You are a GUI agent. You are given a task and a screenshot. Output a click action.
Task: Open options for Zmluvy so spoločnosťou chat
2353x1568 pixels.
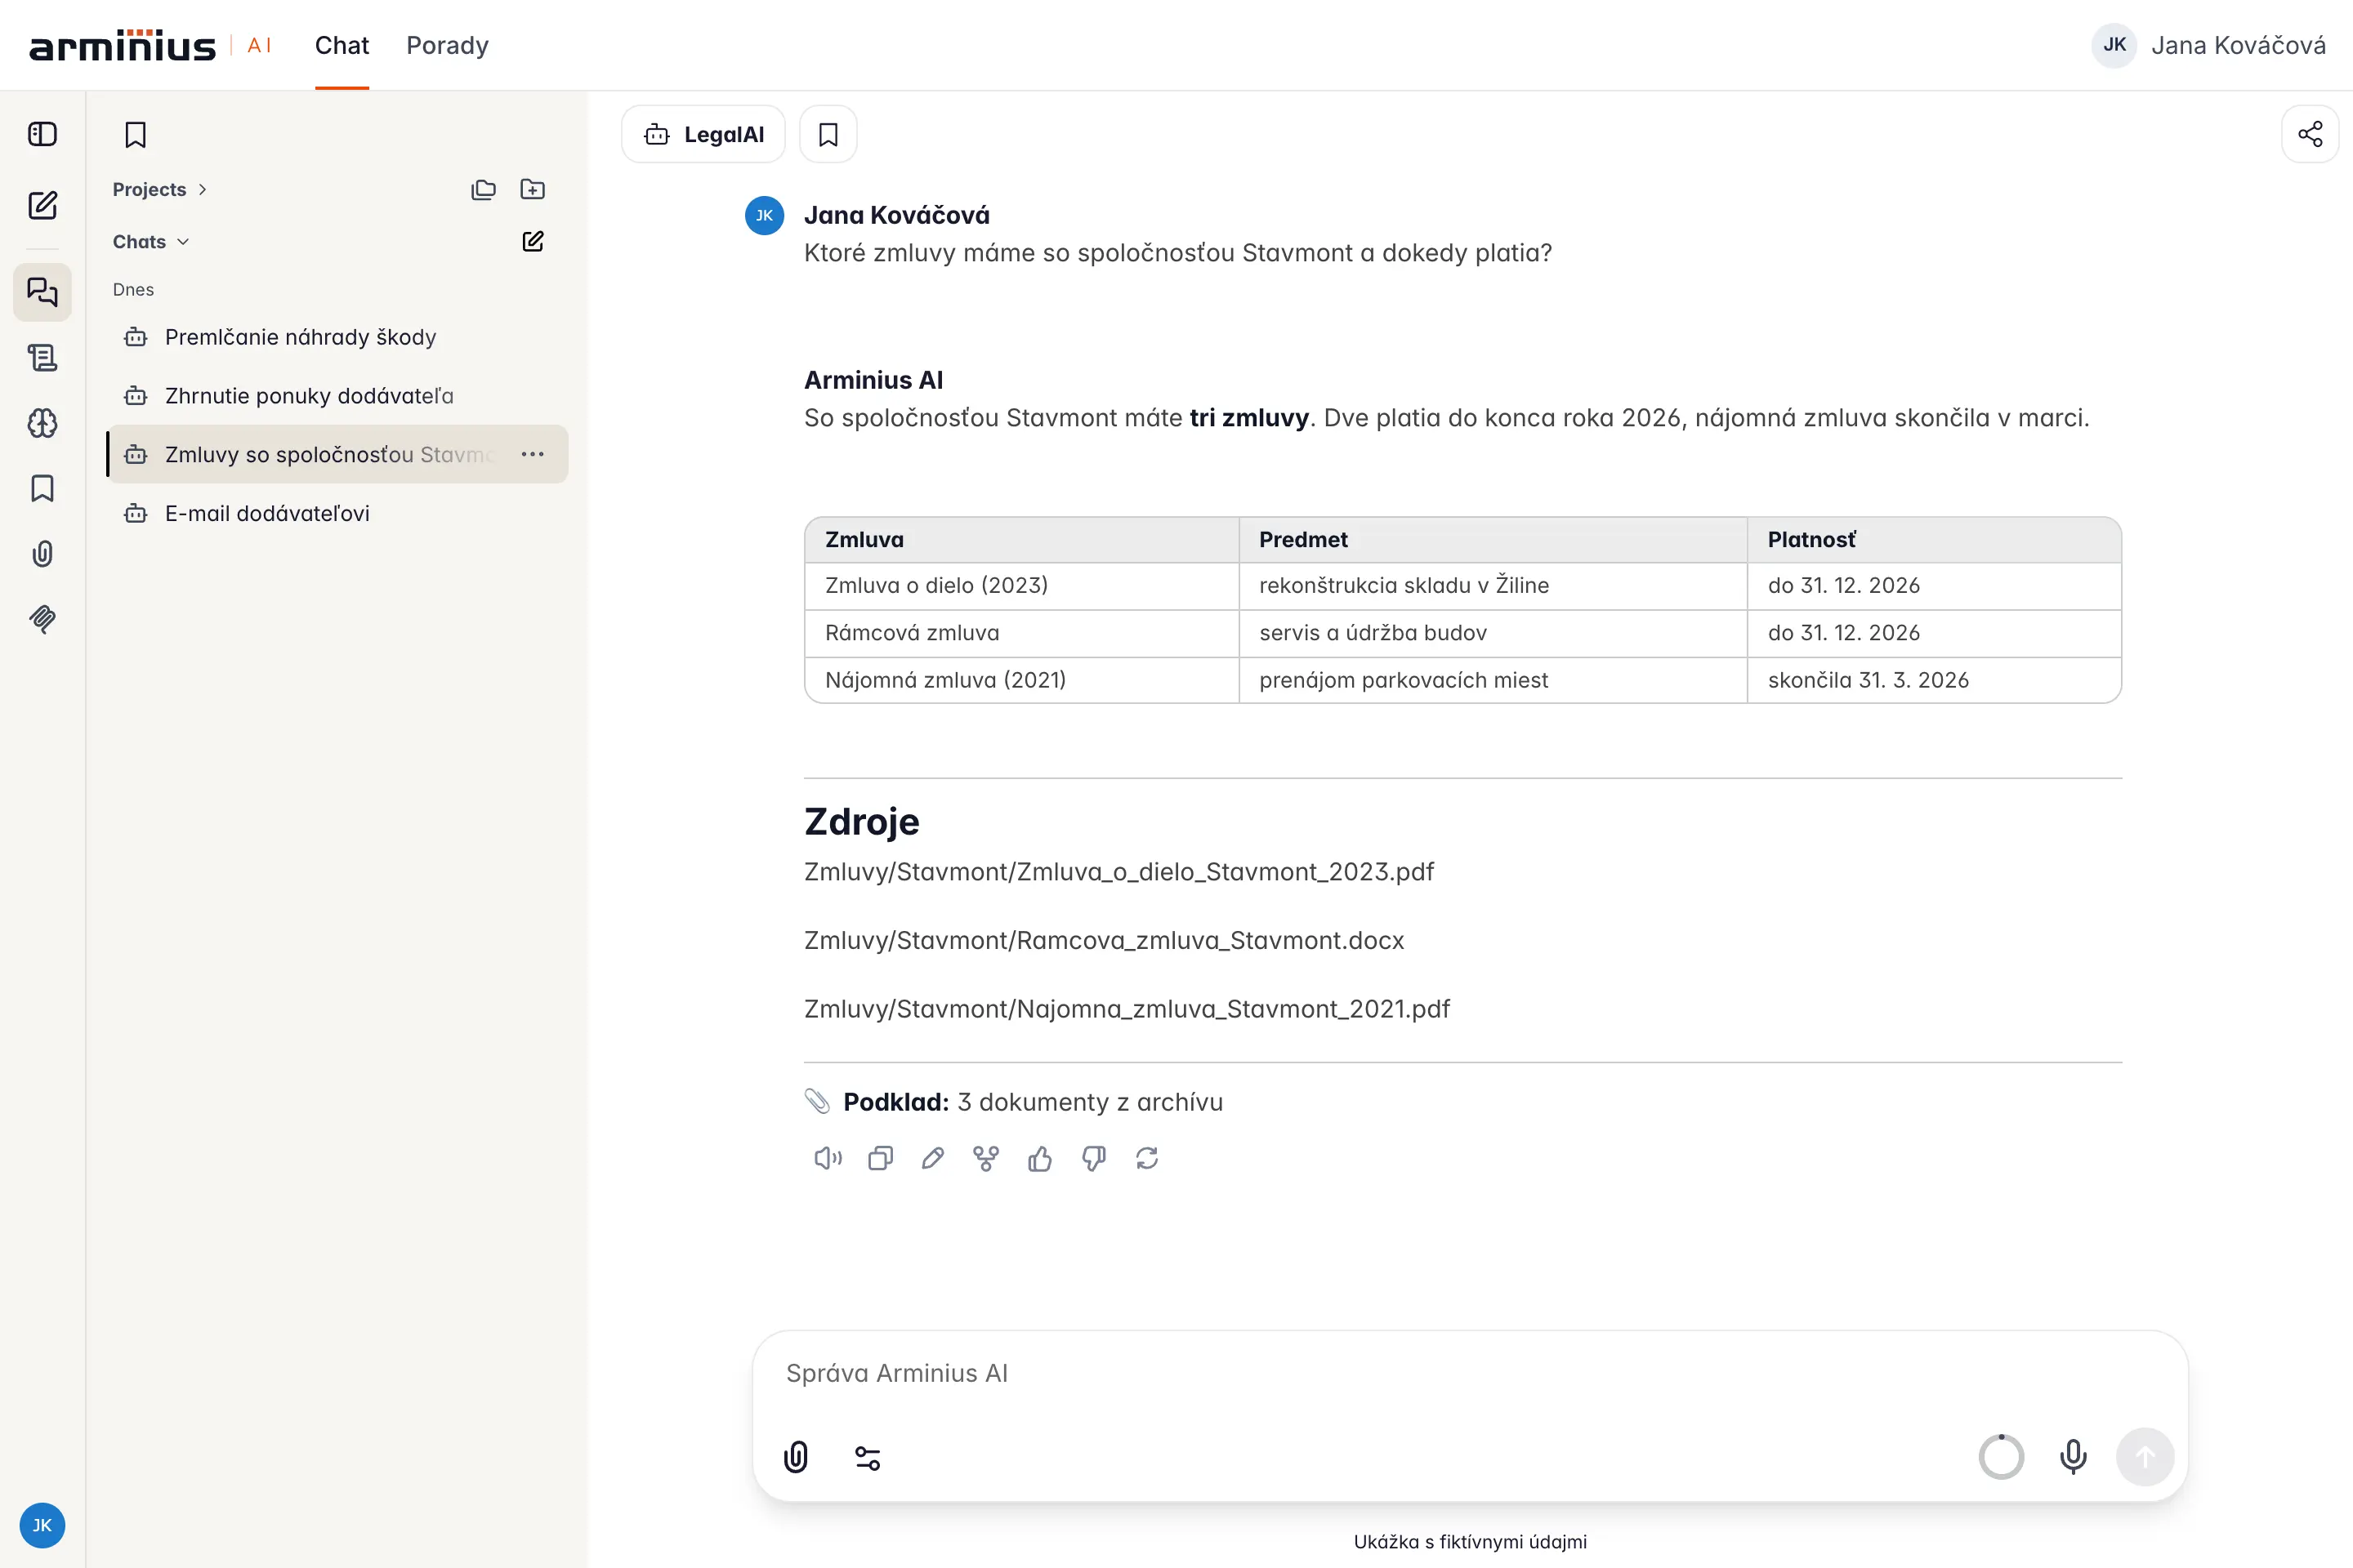click(532, 454)
